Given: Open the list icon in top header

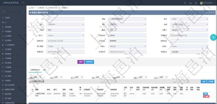Looking at the screenshot, I should pos(196,3).
